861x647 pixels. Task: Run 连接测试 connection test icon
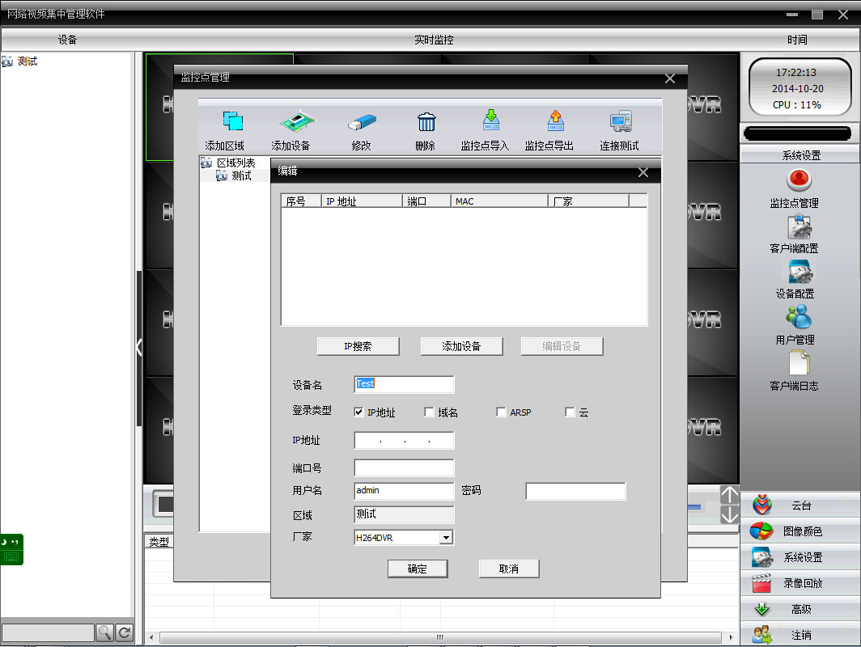621,122
